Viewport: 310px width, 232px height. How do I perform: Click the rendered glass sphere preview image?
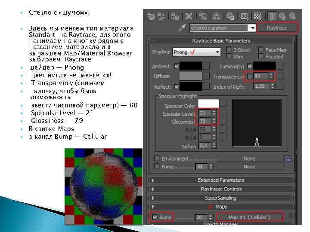click(x=104, y=186)
